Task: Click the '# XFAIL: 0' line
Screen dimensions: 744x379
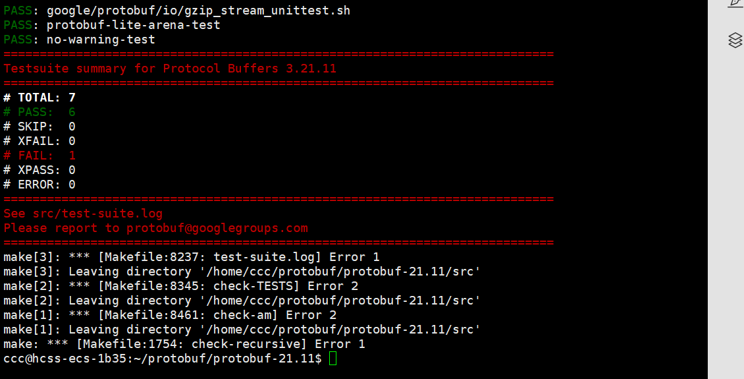Action: click(x=40, y=141)
